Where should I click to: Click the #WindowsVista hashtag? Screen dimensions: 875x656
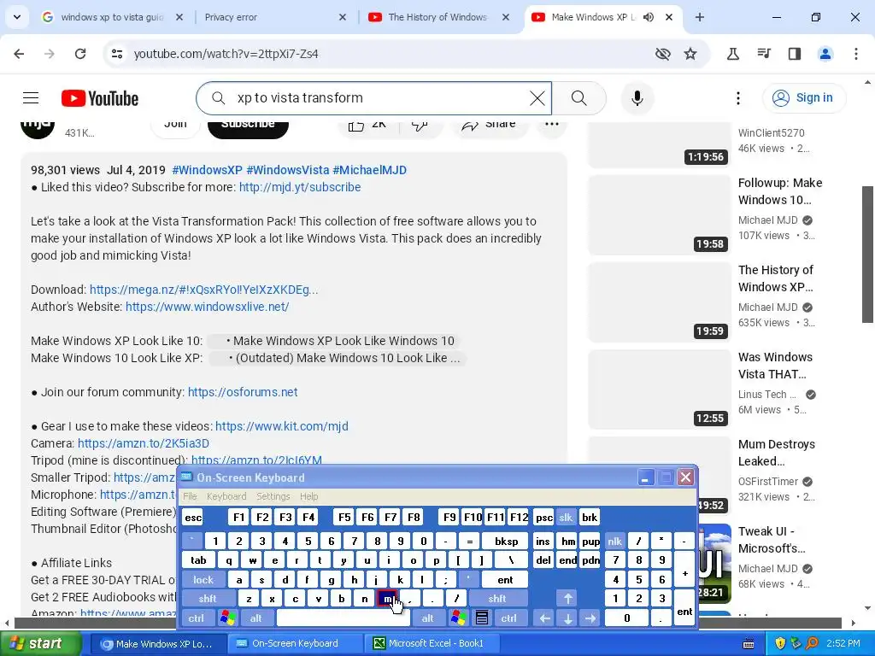click(x=287, y=170)
